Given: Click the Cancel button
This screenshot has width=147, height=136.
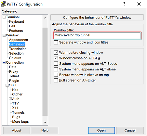Looking at the screenshot, I should pyautogui.click(x=130, y=130).
